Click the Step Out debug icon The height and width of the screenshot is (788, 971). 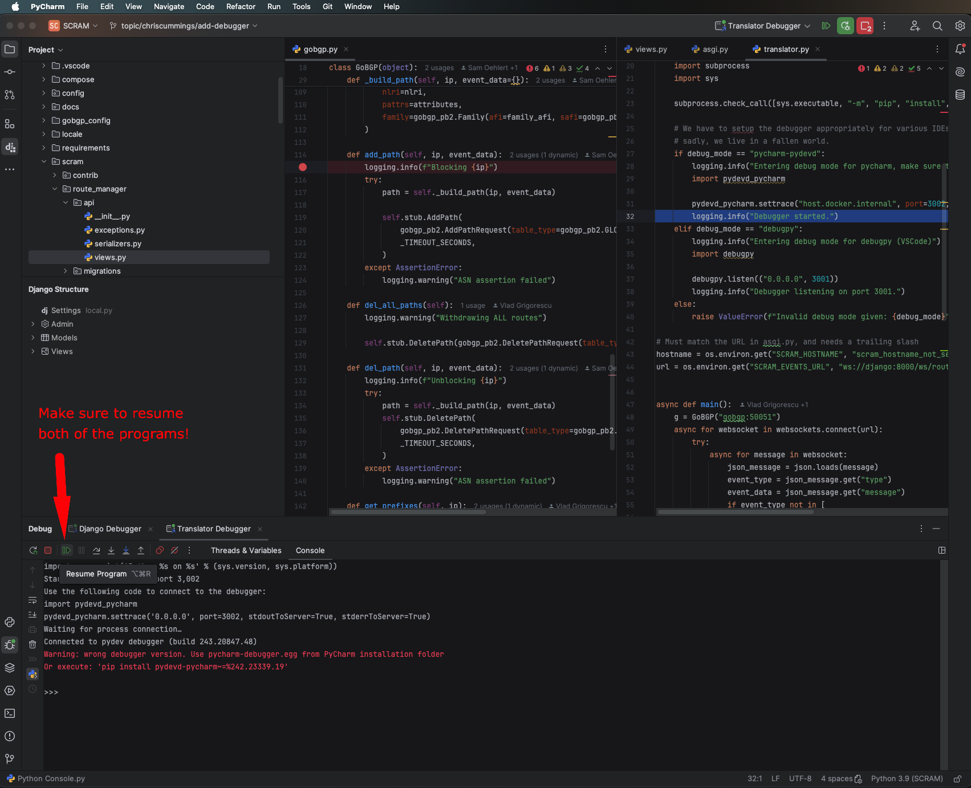(141, 550)
